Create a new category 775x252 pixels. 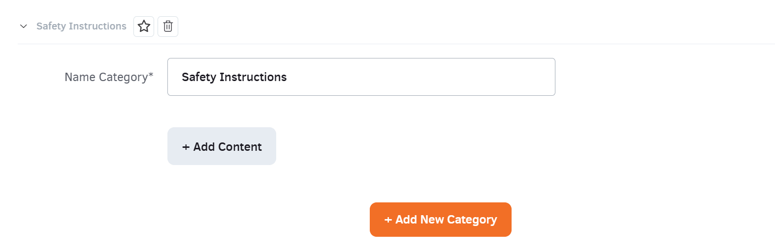coord(440,220)
